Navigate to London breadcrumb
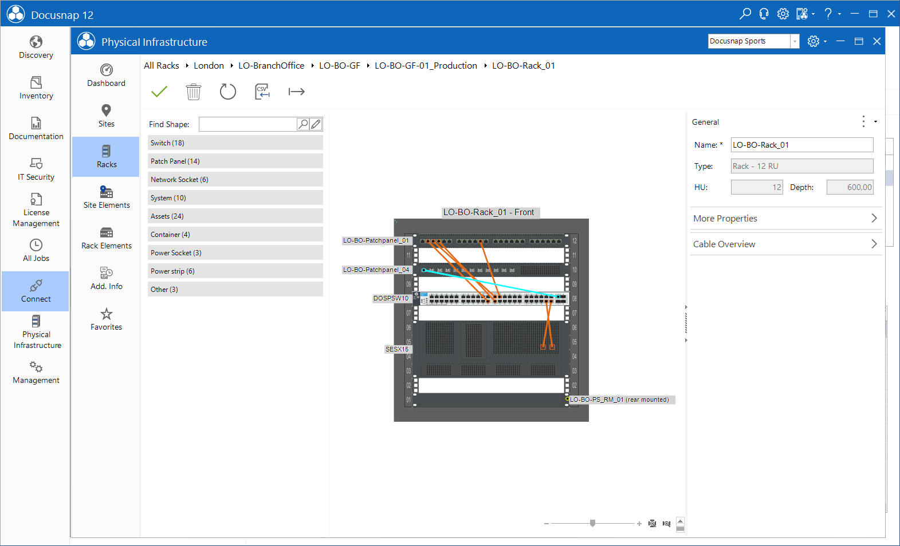This screenshot has width=900, height=546. pos(209,66)
